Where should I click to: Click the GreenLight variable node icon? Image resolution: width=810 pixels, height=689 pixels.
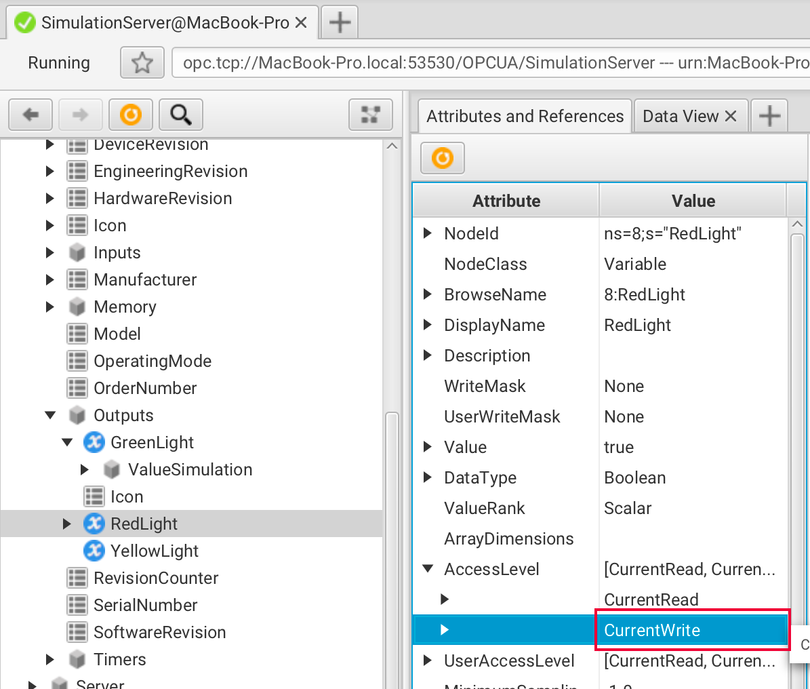coord(94,443)
